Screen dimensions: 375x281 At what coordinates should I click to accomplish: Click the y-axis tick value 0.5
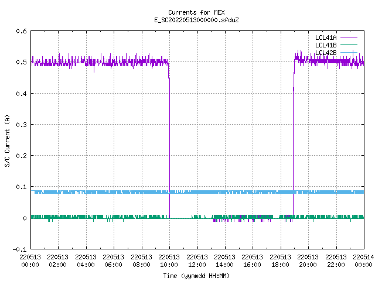click(22, 62)
